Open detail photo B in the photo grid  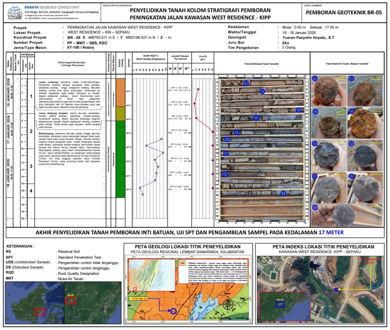point(364,90)
